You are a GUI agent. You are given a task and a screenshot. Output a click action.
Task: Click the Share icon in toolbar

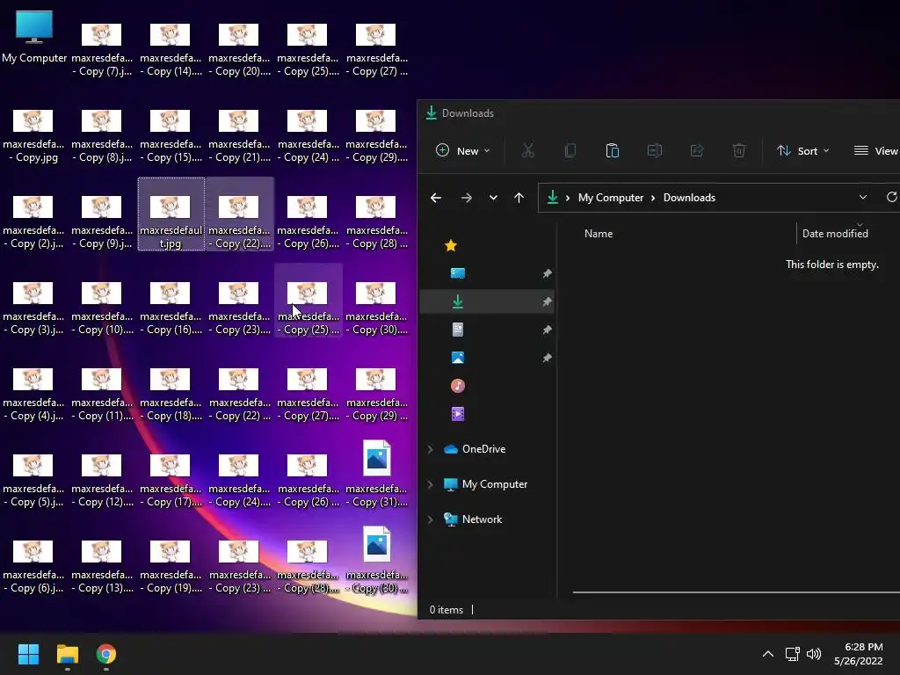697,150
